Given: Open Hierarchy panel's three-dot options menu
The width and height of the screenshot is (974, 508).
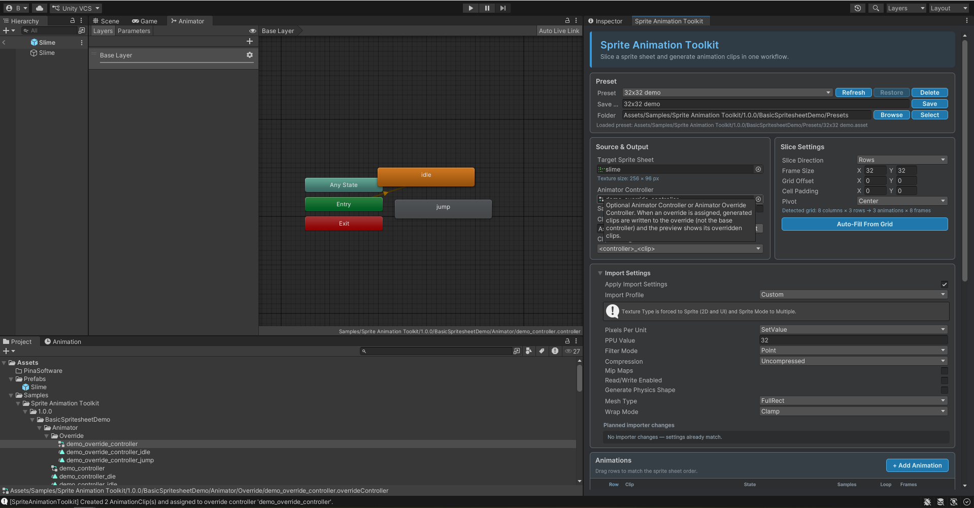Looking at the screenshot, I should click(81, 21).
